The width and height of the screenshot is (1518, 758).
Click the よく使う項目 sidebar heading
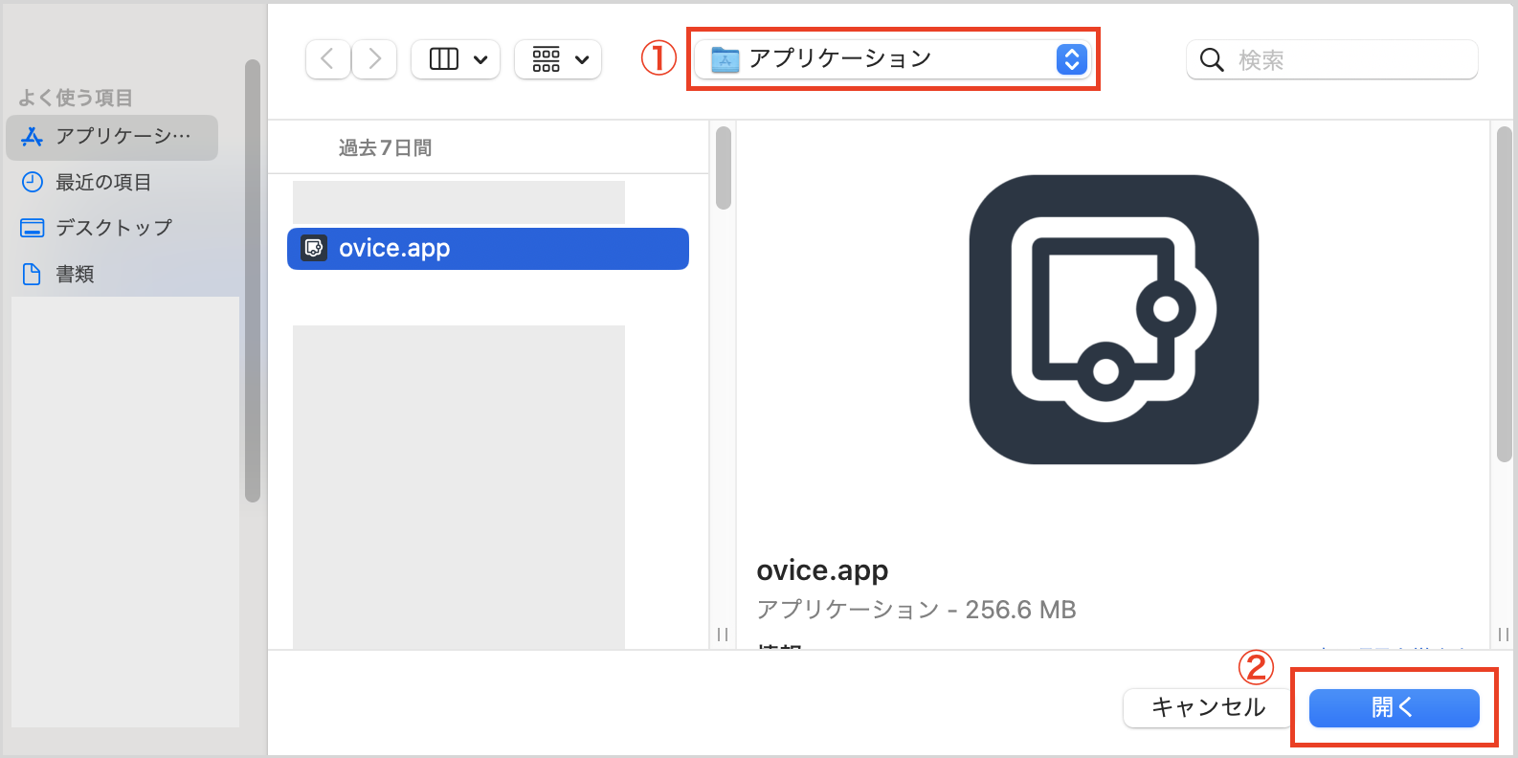click(76, 98)
